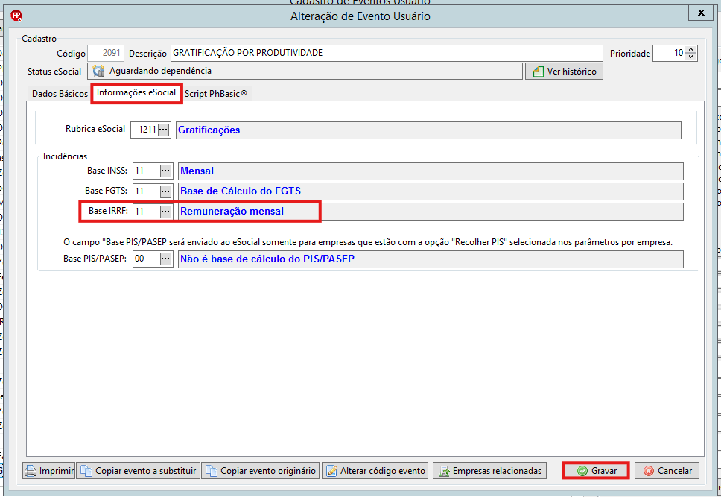Click the Aguardando dependência status text
The width and height of the screenshot is (721, 497).
point(160,71)
